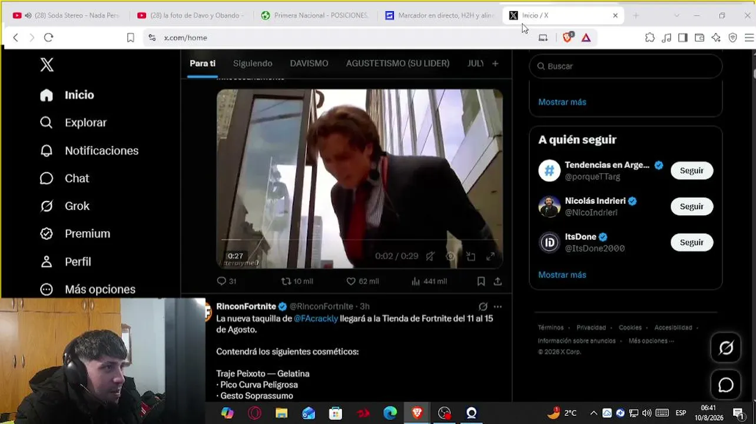This screenshot has width=756, height=424.
Task: Bookmark this page in the toolbar
Action: tap(131, 38)
